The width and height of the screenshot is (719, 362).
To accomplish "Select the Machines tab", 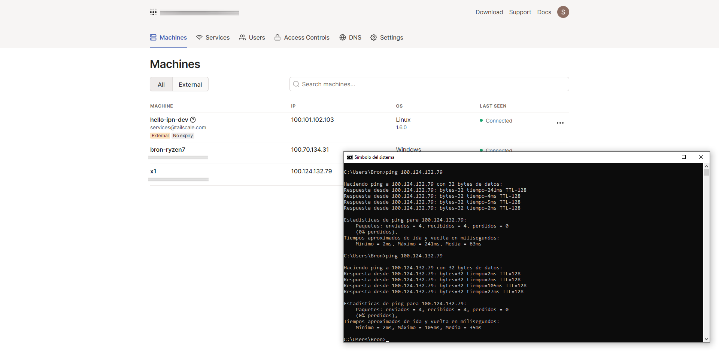I will (x=168, y=37).
